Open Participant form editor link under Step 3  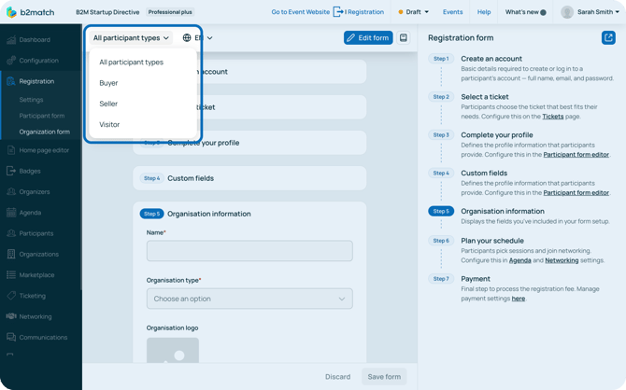coord(576,154)
